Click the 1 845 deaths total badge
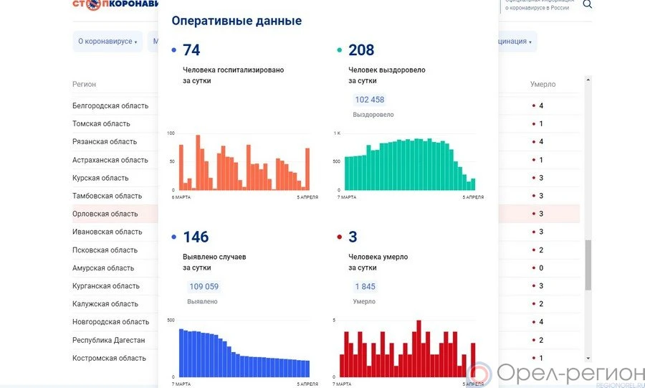This screenshot has height=388, width=645. 365,286
